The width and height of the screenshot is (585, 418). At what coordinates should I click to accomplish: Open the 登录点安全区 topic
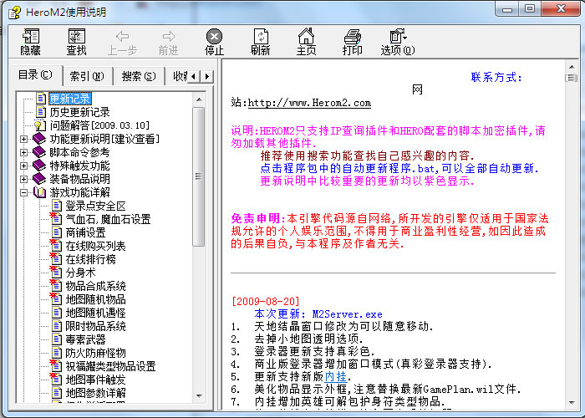tap(95, 206)
